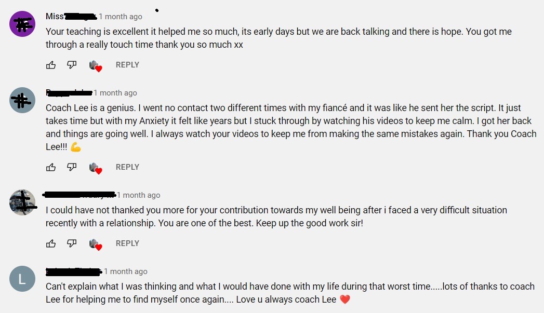Reply to the 'Your teaching is excellent' comment
Screen dimensions: 544x313
pos(127,65)
